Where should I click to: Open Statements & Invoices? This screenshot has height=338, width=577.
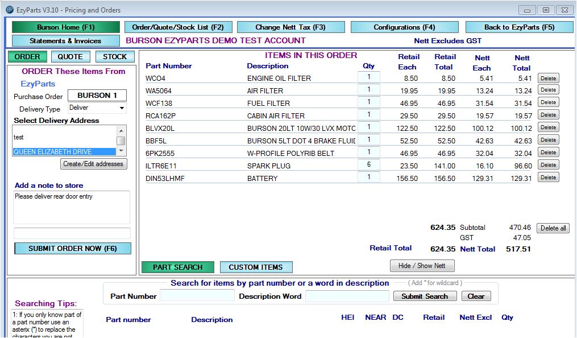tap(66, 41)
